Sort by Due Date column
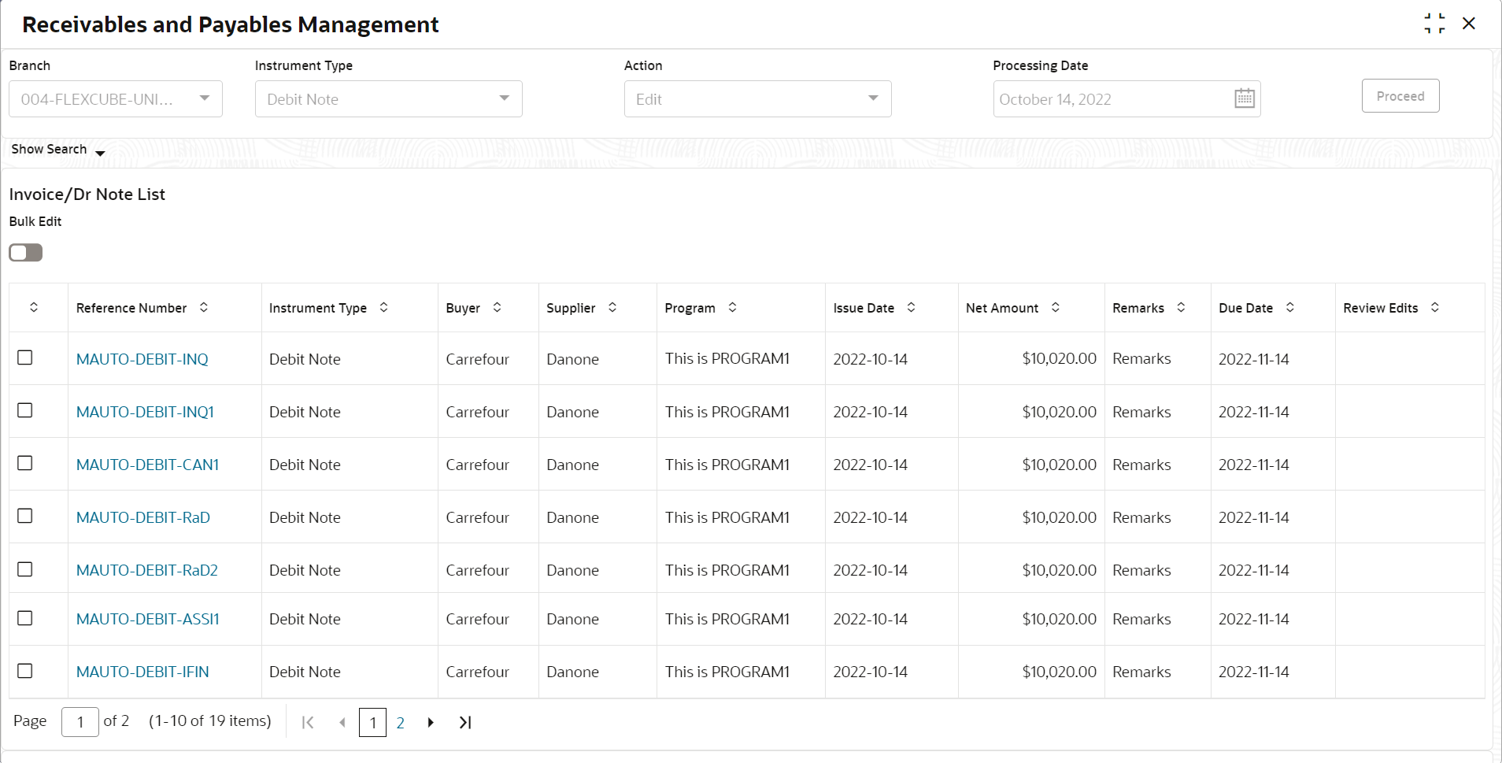The width and height of the screenshot is (1502, 763). pyautogui.click(x=1290, y=307)
